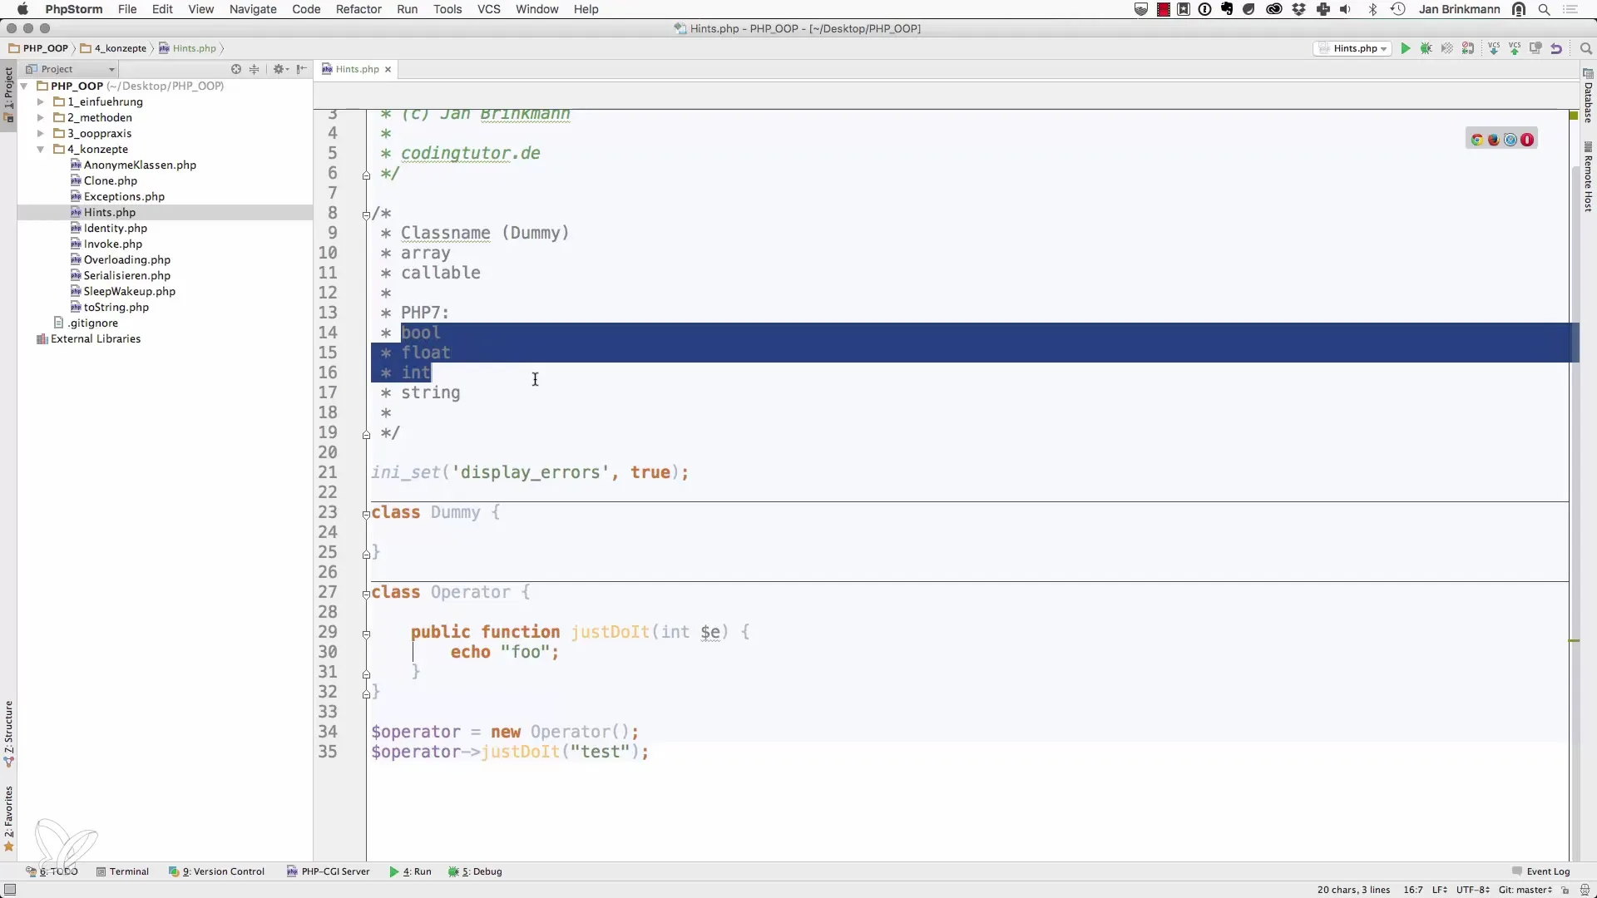Screen dimensions: 1597x898
Task: Fold the justDoIt function block
Action: [366, 634]
